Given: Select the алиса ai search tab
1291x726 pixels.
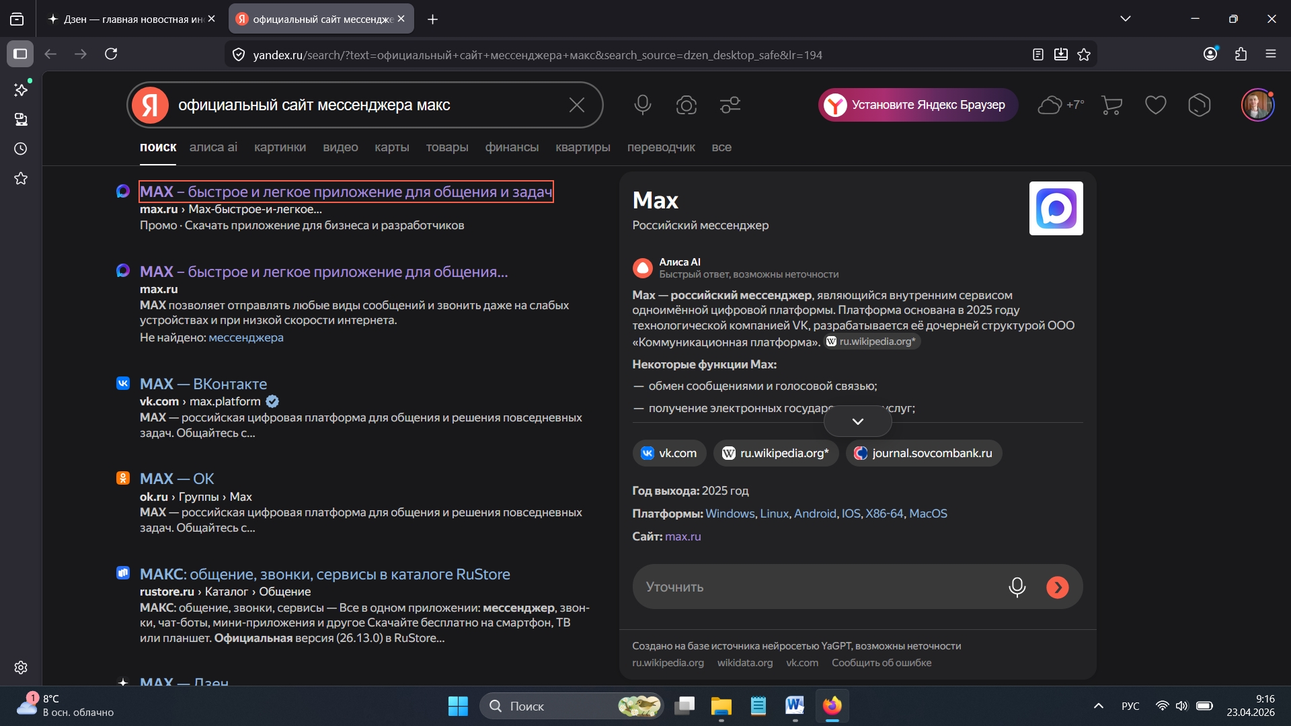Looking at the screenshot, I should (x=213, y=147).
